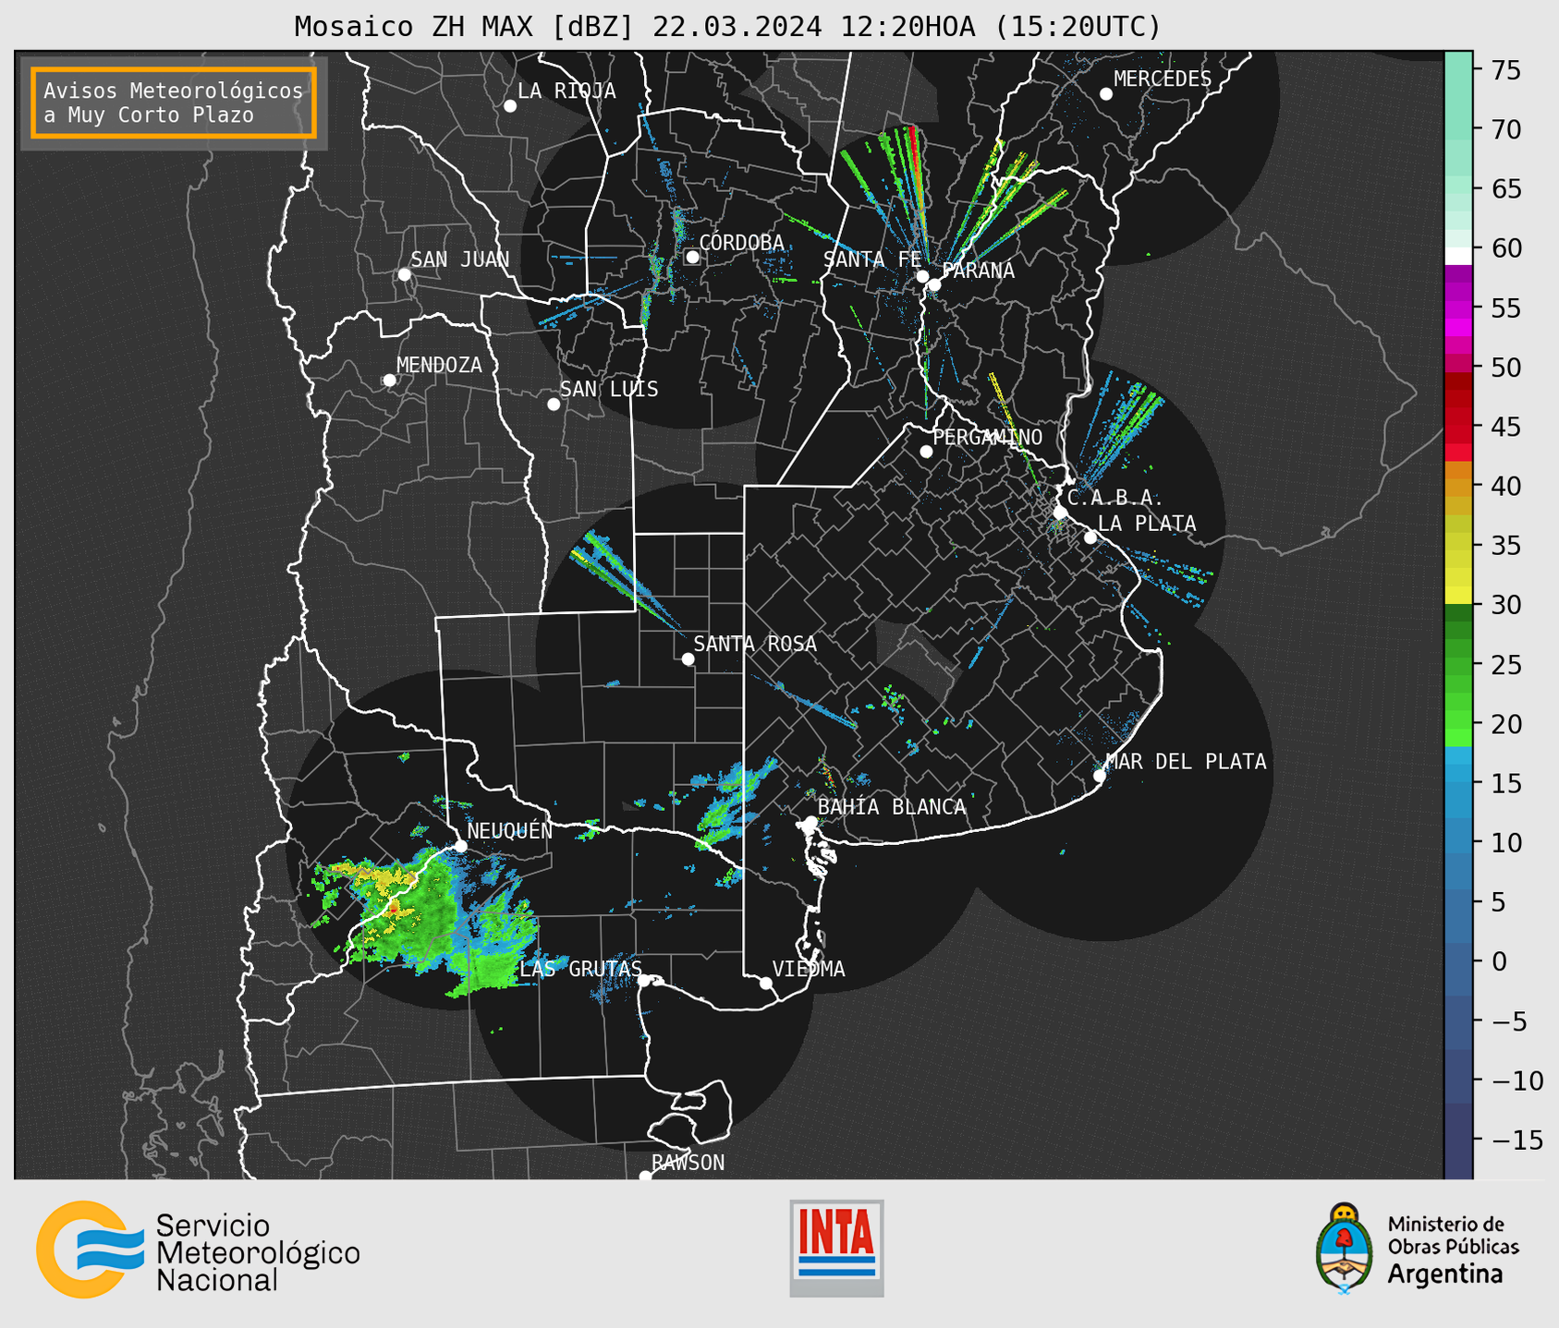Click the MENDOZA city marker dot
The width and height of the screenshot is (1559, 1328).
[389, 380]
